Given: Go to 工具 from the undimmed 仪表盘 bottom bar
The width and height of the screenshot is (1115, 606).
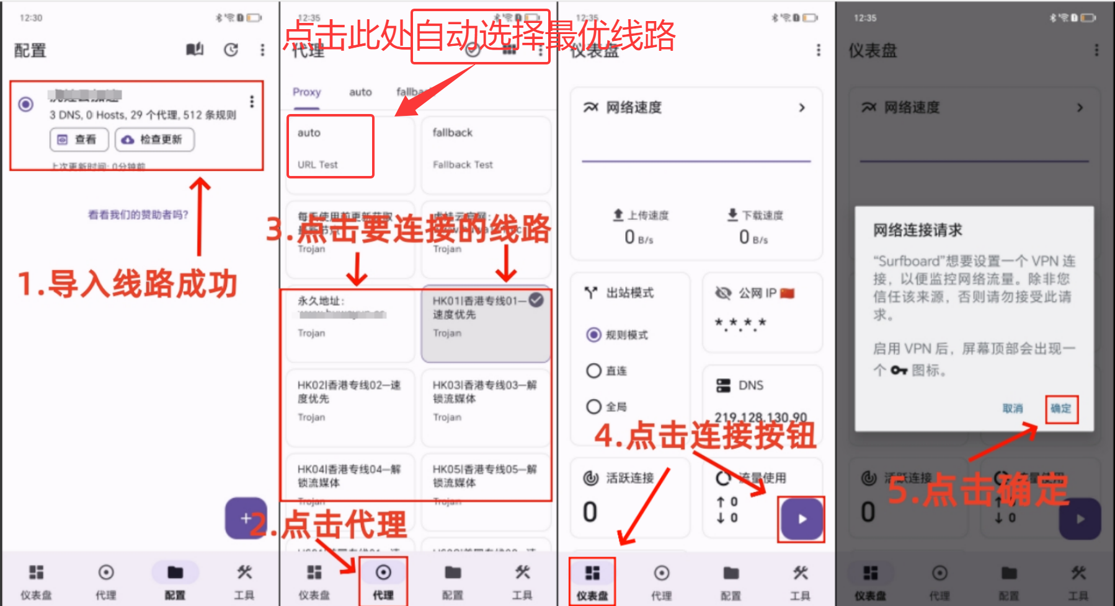Looking at the screenshot, I should pyautogui.click(x=801, y=582).
